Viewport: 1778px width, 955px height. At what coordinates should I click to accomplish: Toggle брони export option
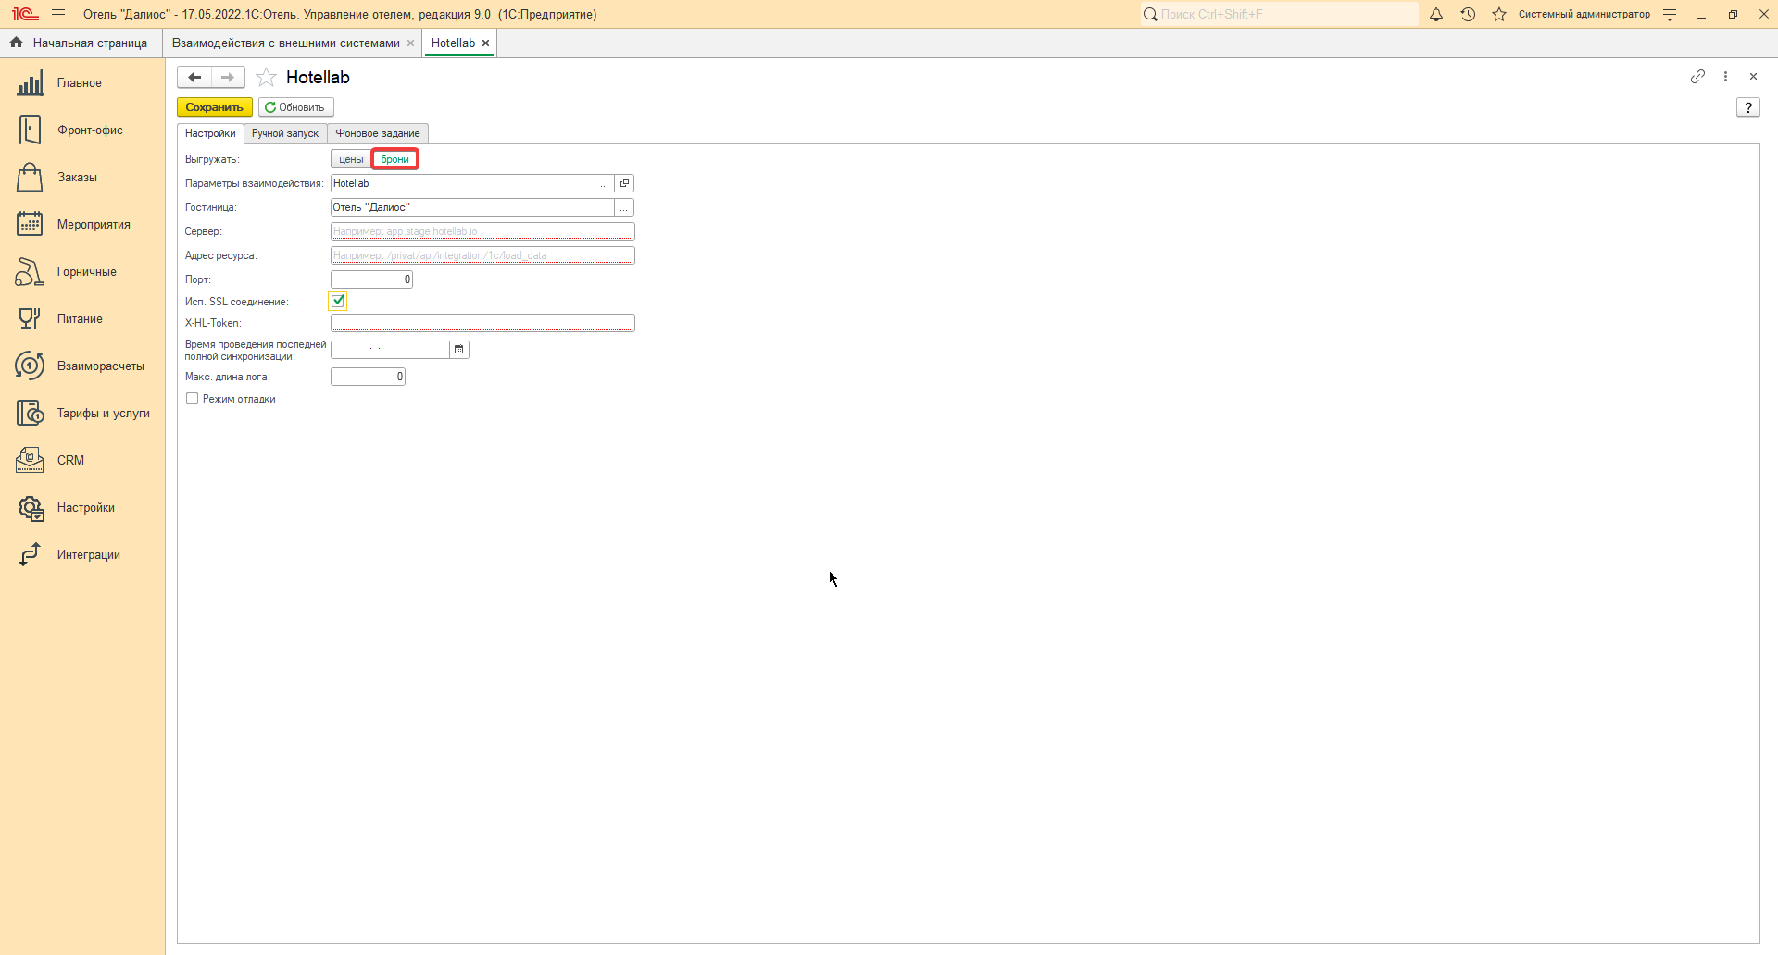tap(395, 159)
